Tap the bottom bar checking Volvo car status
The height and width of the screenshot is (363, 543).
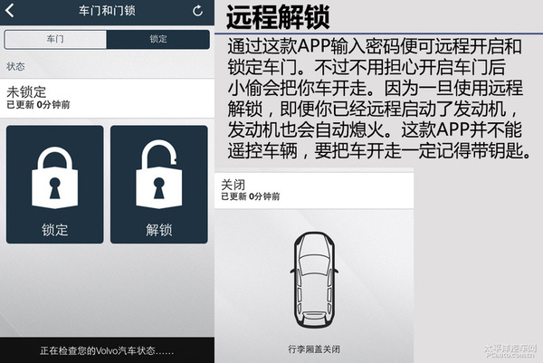point(107,350)
